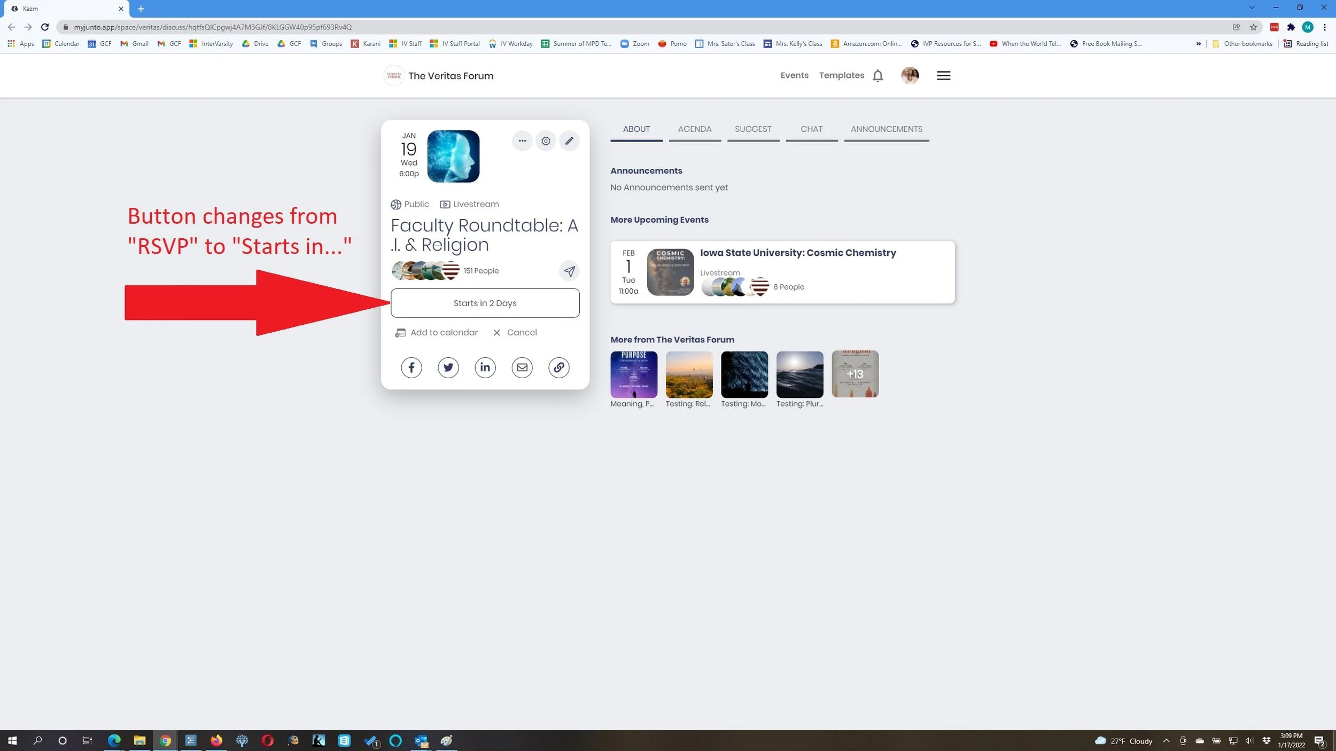Copy event link icon
1336x751 pixels.
(x=558, y=367)
